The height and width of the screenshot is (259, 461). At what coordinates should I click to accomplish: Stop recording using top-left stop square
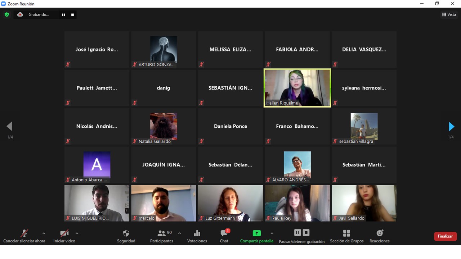coord(72,15)
